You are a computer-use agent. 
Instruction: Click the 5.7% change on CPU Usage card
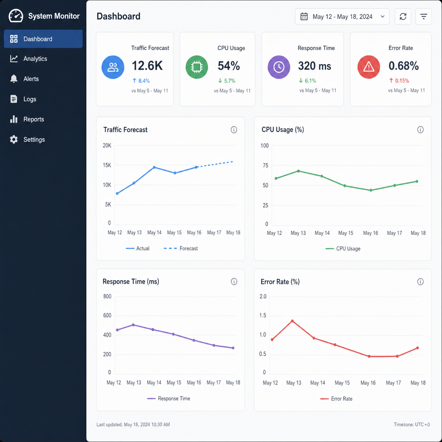pyautogui.click(x=230, y=81)
